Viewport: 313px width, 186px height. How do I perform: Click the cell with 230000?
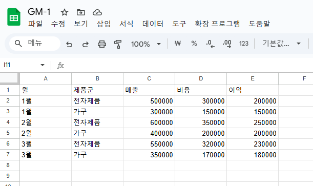[x=253, y=144]
